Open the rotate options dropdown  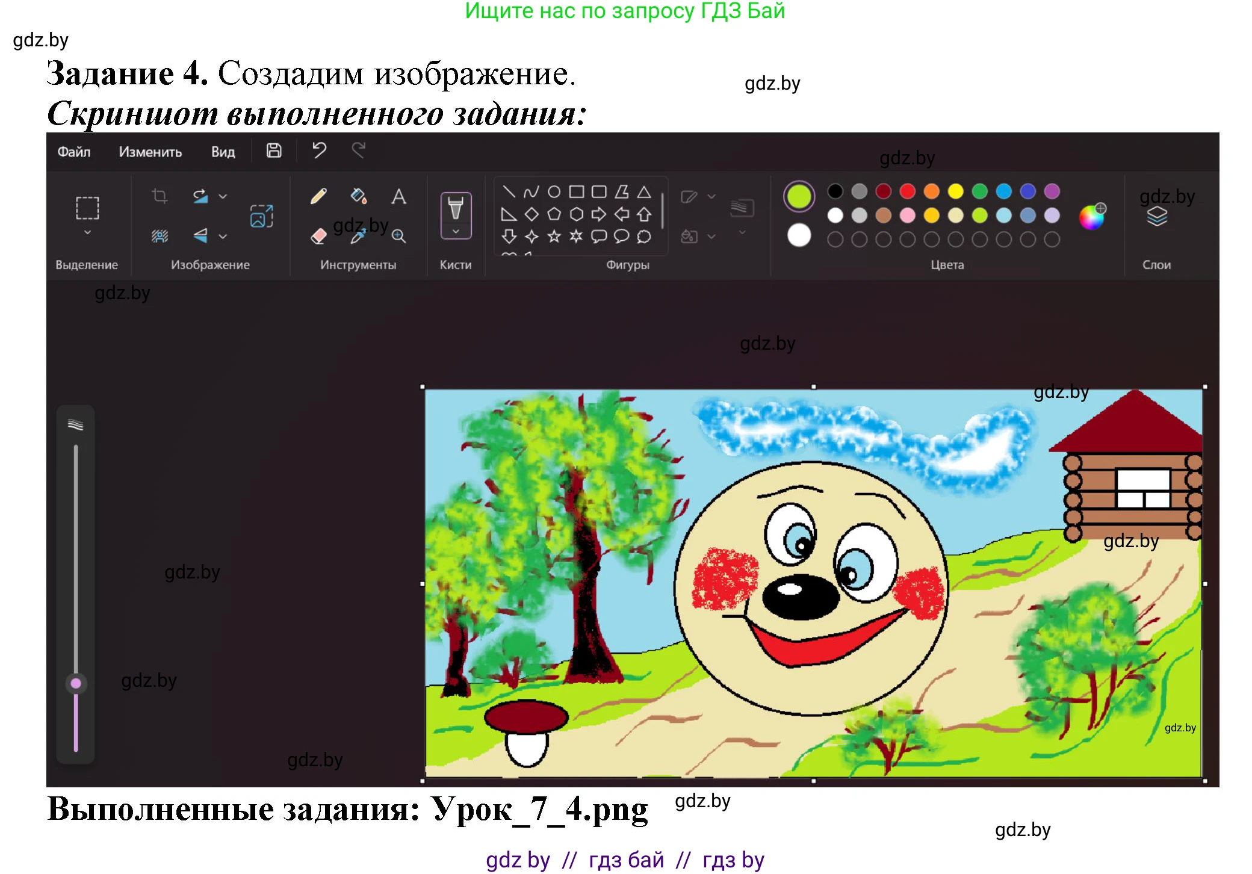(x=223, y=196)
